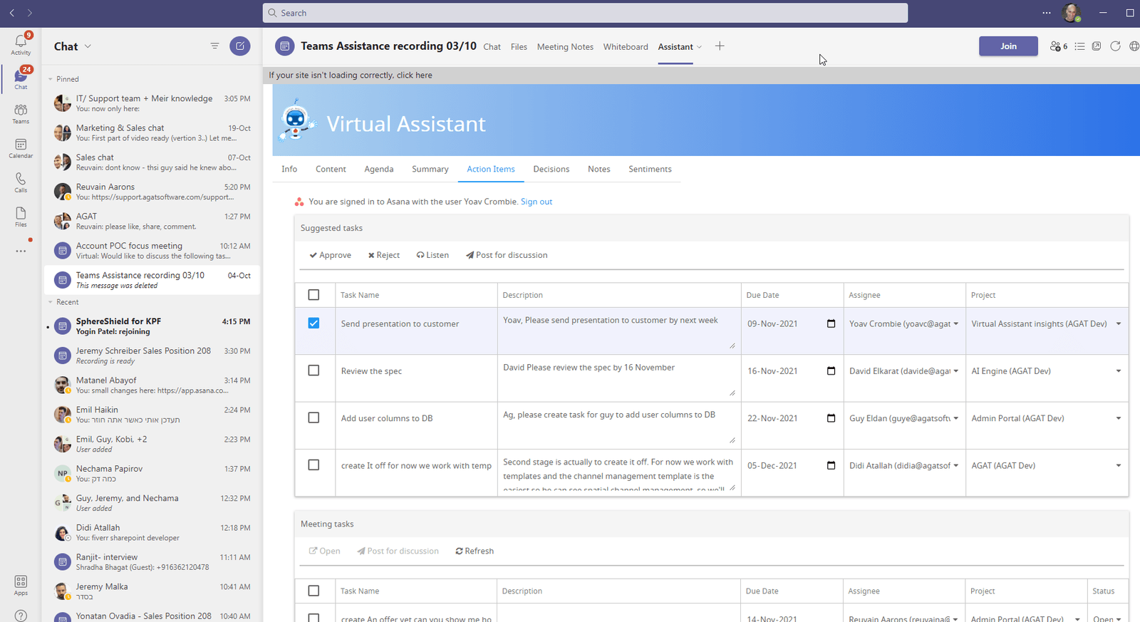The width and height of the screenshot is (1140, 622).
Task: Click the Join meeting button
Action: [1008, 46]
